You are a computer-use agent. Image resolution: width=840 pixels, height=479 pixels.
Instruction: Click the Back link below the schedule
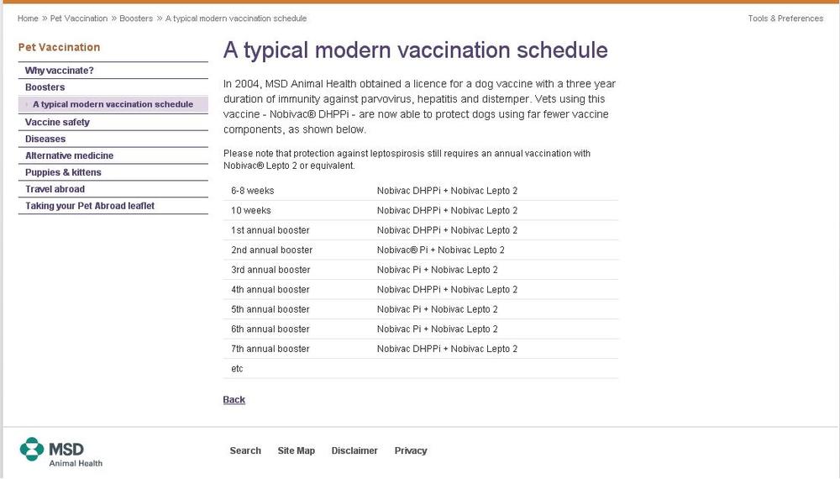tap(234, 400)
